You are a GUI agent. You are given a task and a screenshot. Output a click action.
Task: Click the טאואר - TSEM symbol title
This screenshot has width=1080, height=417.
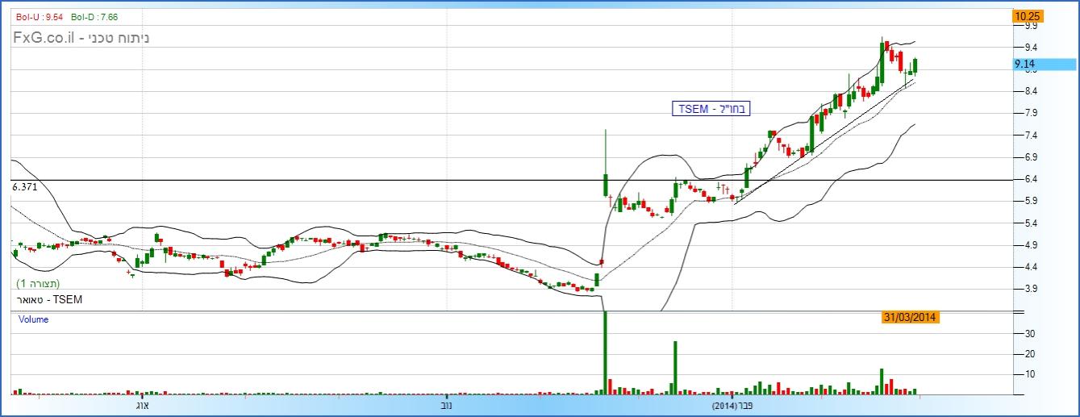coord(49,299)
